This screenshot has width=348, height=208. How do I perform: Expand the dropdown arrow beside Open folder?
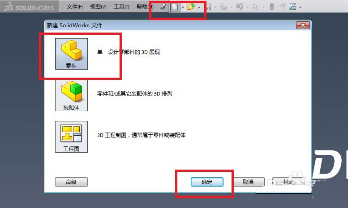click(x=199, y=7)
